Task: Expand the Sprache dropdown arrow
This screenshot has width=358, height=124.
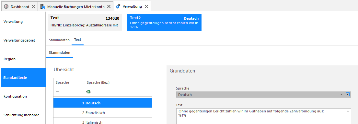Action: pyautogui.click(x=341, y=94)
